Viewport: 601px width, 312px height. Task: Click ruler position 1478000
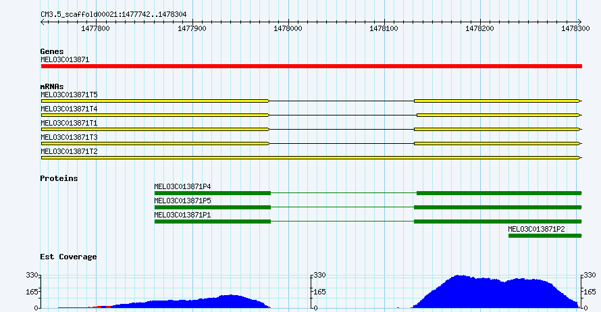288,29
